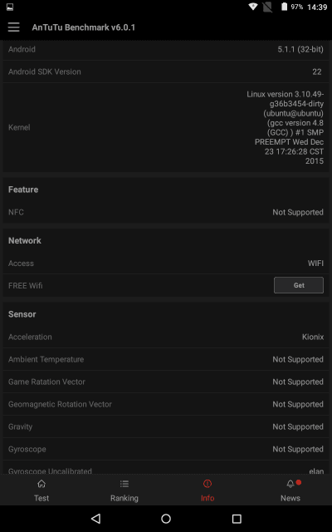
Task: Tap Android back navigation button
Action: coord(96,518)
